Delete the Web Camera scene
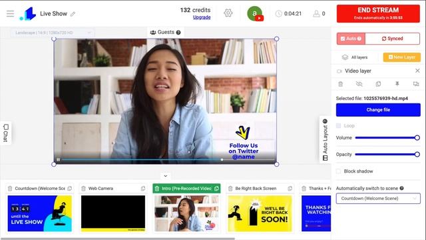 click(83, 188)
